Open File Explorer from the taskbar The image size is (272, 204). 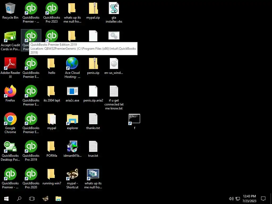[x=58, y=199]
